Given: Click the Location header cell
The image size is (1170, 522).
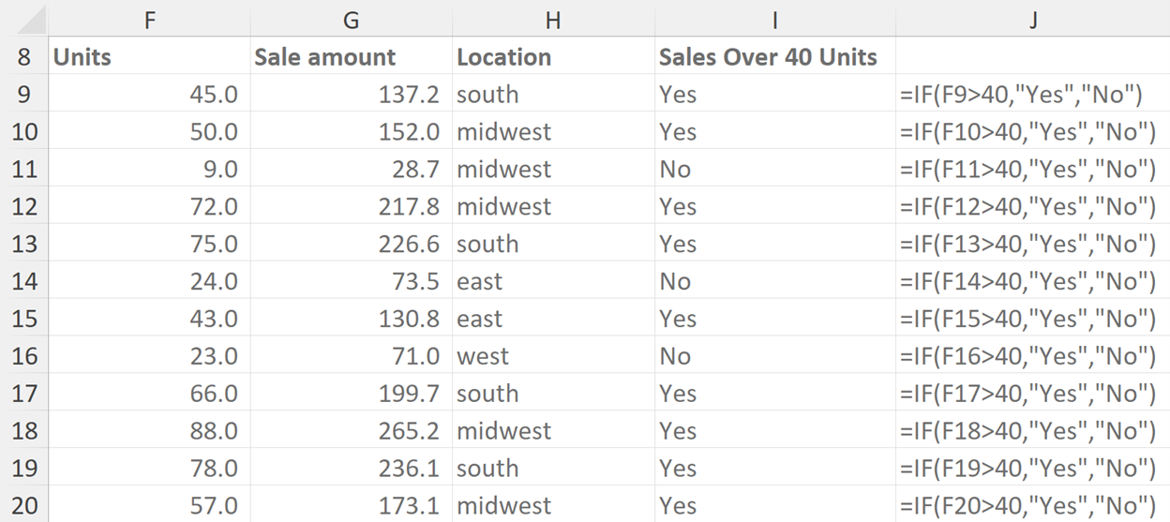Looking at the screenshot, I should (x=552, y=57).
